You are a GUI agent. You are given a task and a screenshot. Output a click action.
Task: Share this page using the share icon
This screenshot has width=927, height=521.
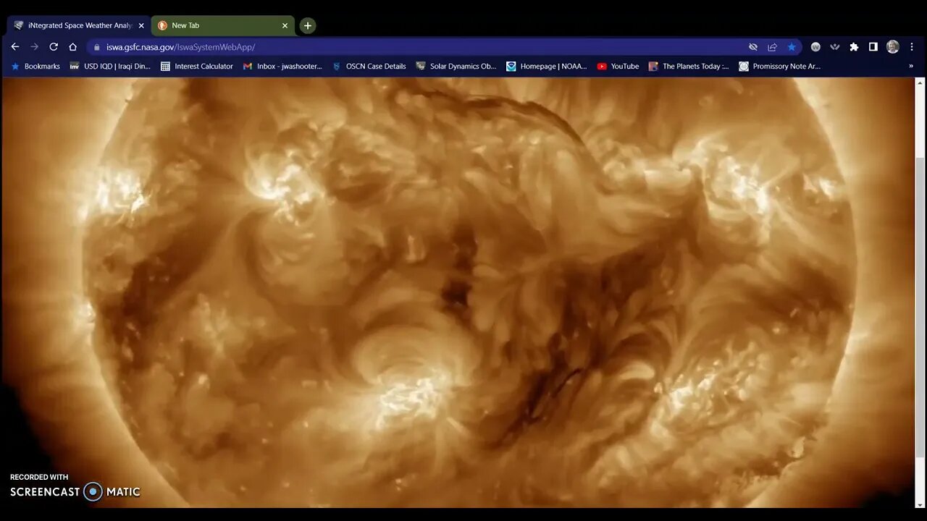tap(772, 47)
